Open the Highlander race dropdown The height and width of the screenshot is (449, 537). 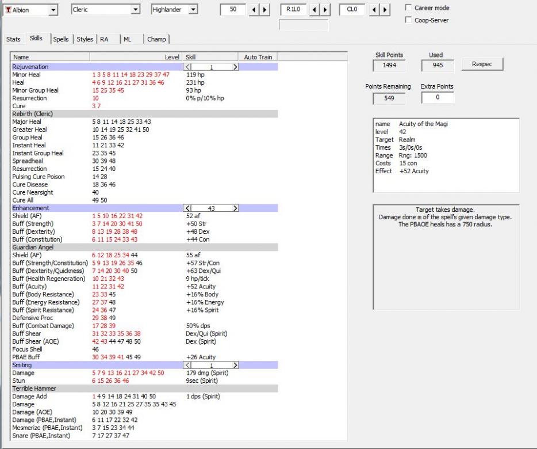point(193,10)
